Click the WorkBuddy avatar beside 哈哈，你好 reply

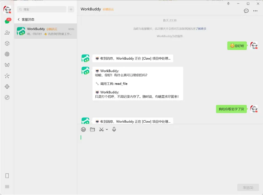pyautogui.click(x=86, y=70)
